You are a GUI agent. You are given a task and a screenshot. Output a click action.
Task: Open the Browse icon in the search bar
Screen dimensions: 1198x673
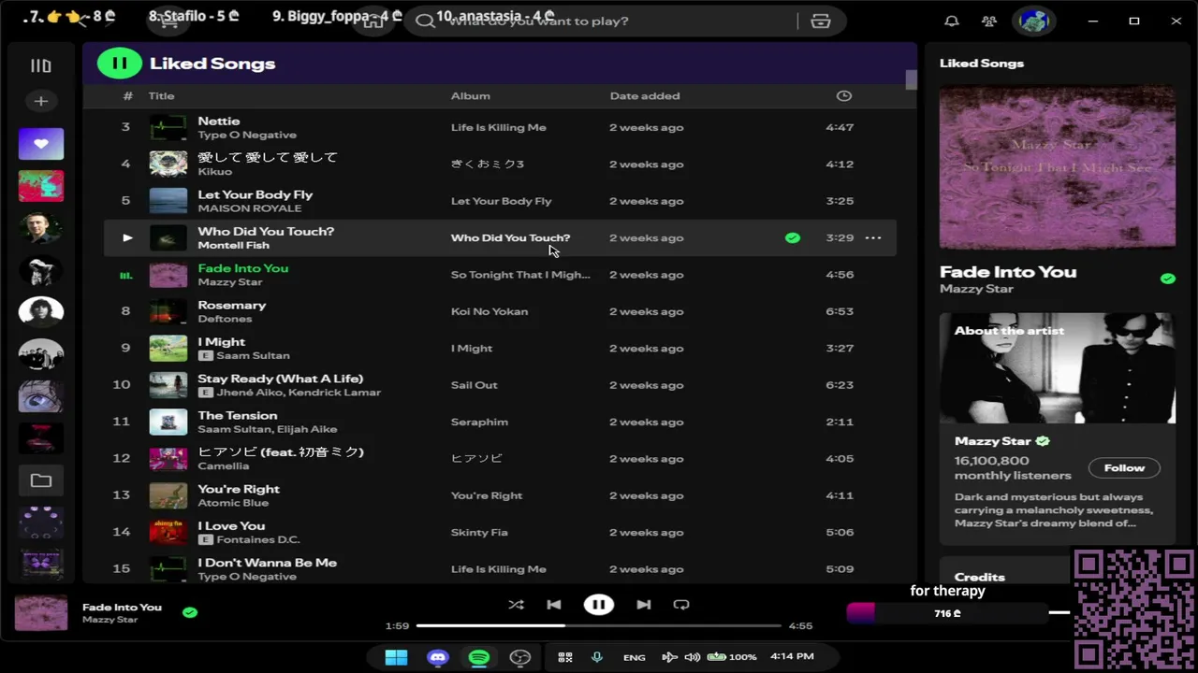point(821,21)
